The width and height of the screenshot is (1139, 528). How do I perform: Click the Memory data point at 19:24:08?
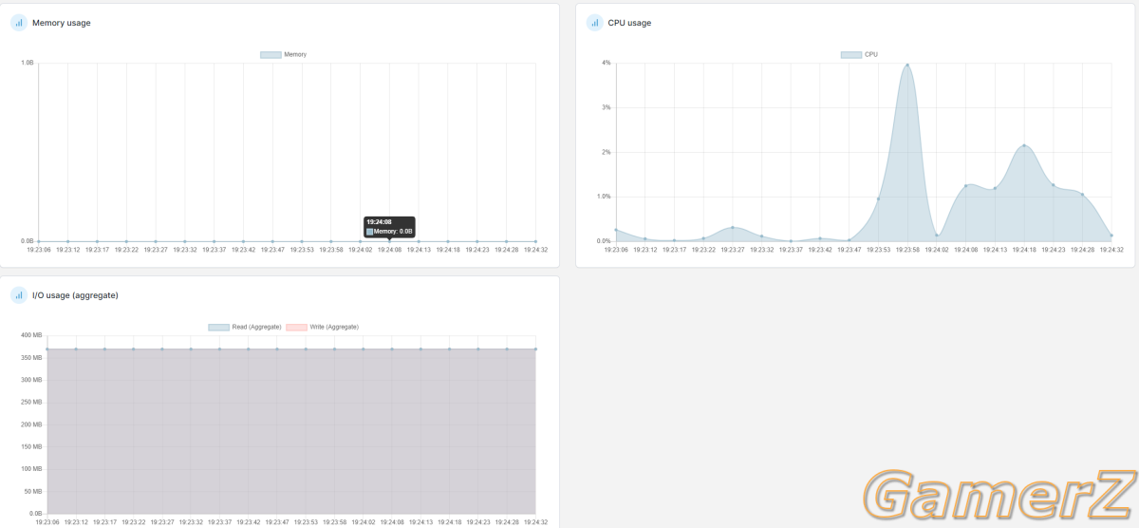coord(389,241)
